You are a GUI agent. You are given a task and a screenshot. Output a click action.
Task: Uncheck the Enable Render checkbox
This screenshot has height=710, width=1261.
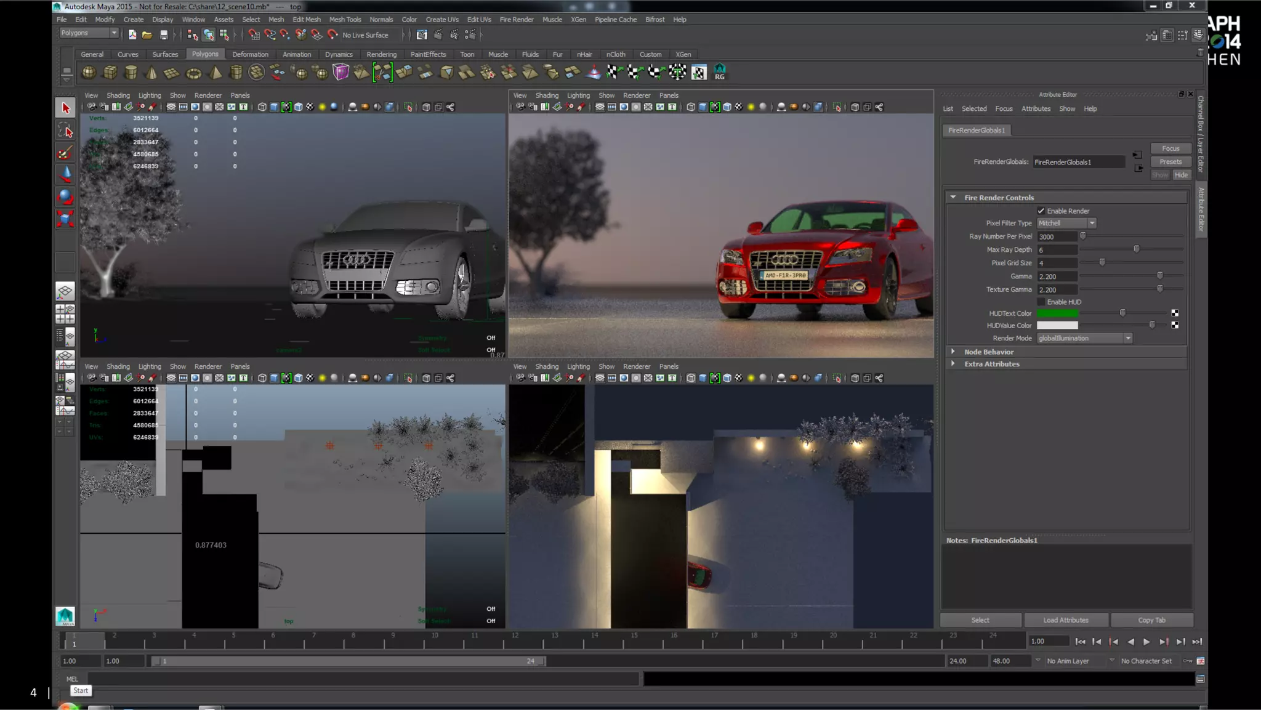tap(1041, 211)
